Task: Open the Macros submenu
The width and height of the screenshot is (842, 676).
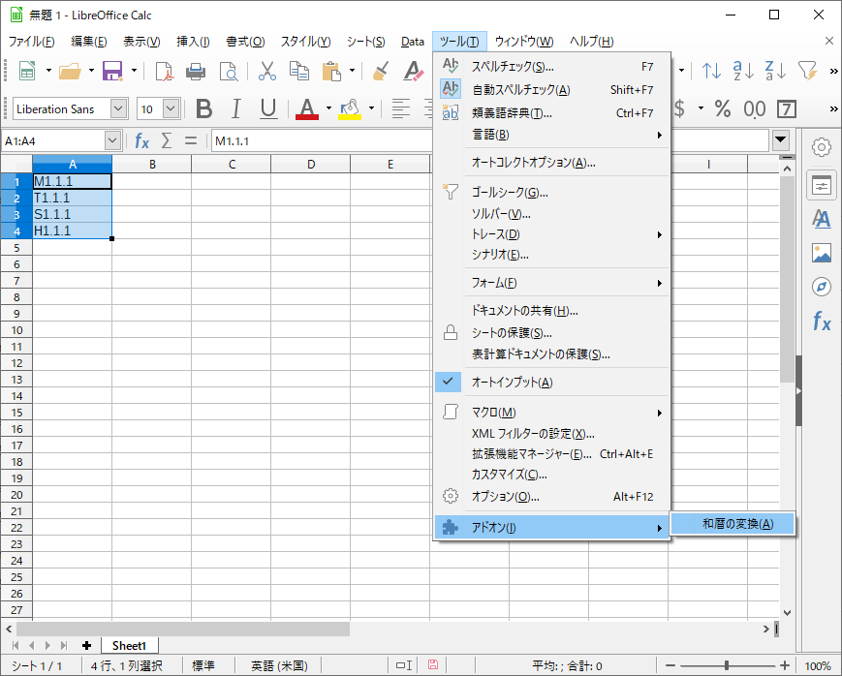Action: click(551, 413)
